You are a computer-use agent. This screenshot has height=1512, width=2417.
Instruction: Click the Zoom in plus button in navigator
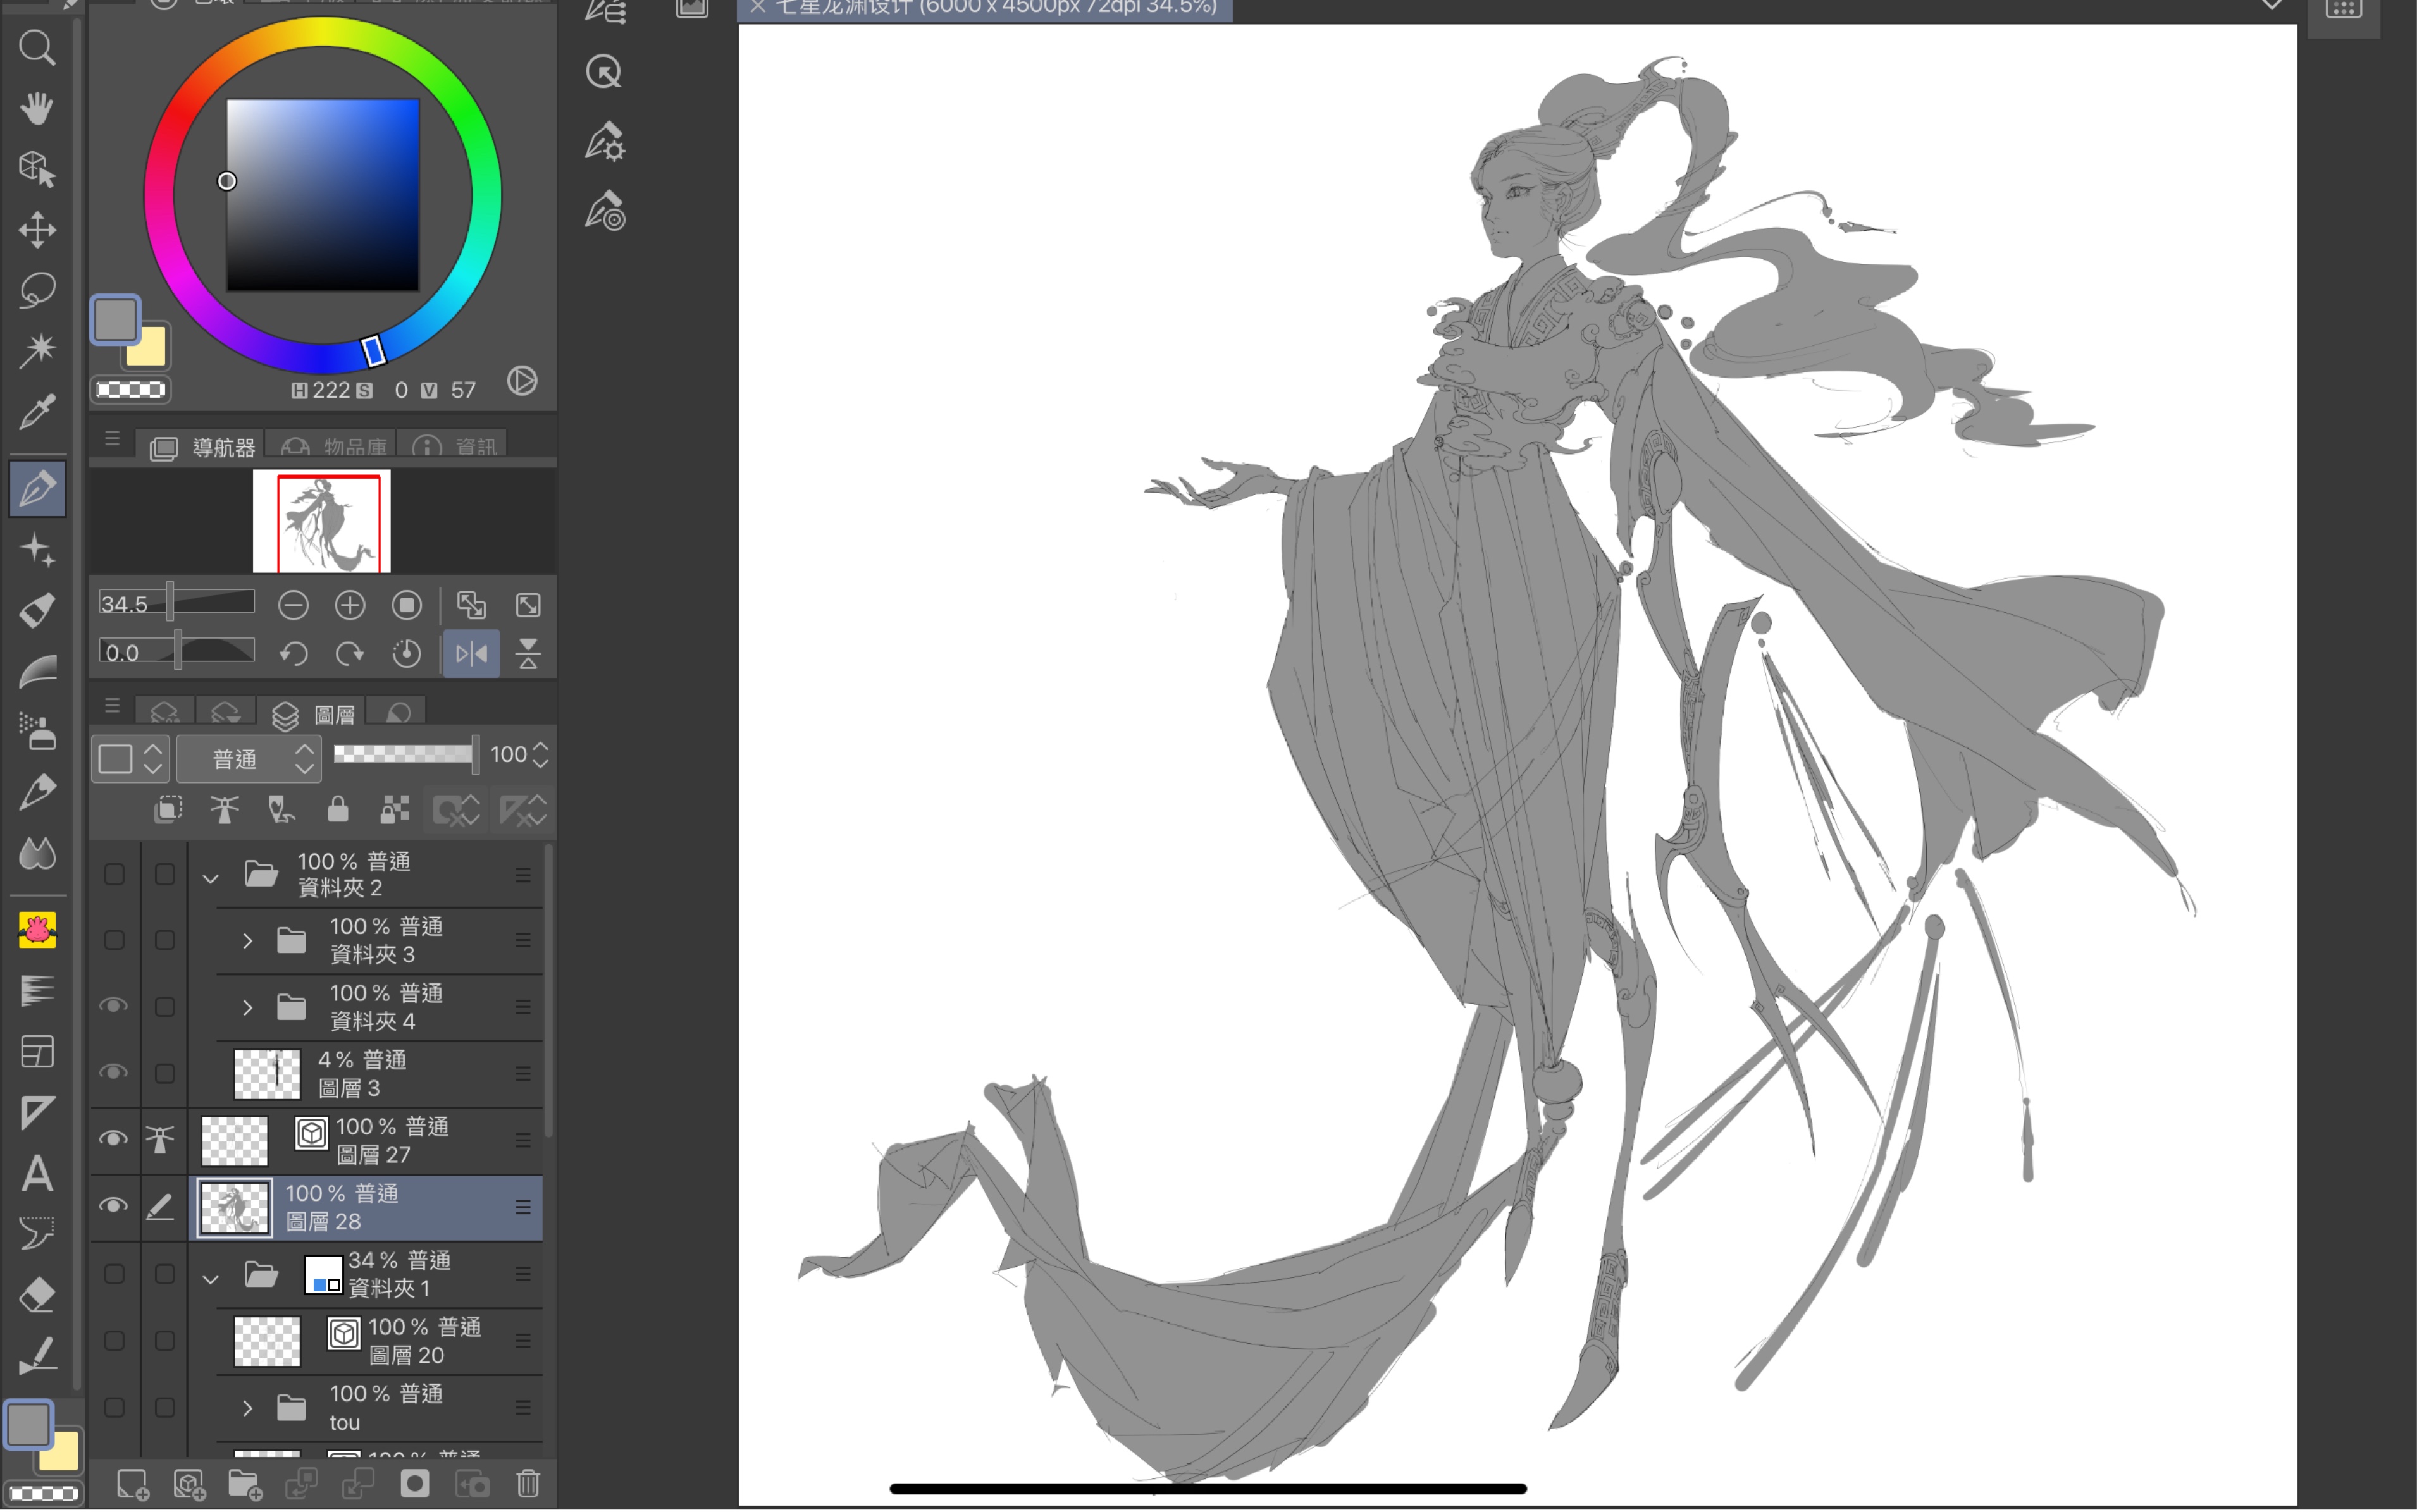(x=350, y=605)
